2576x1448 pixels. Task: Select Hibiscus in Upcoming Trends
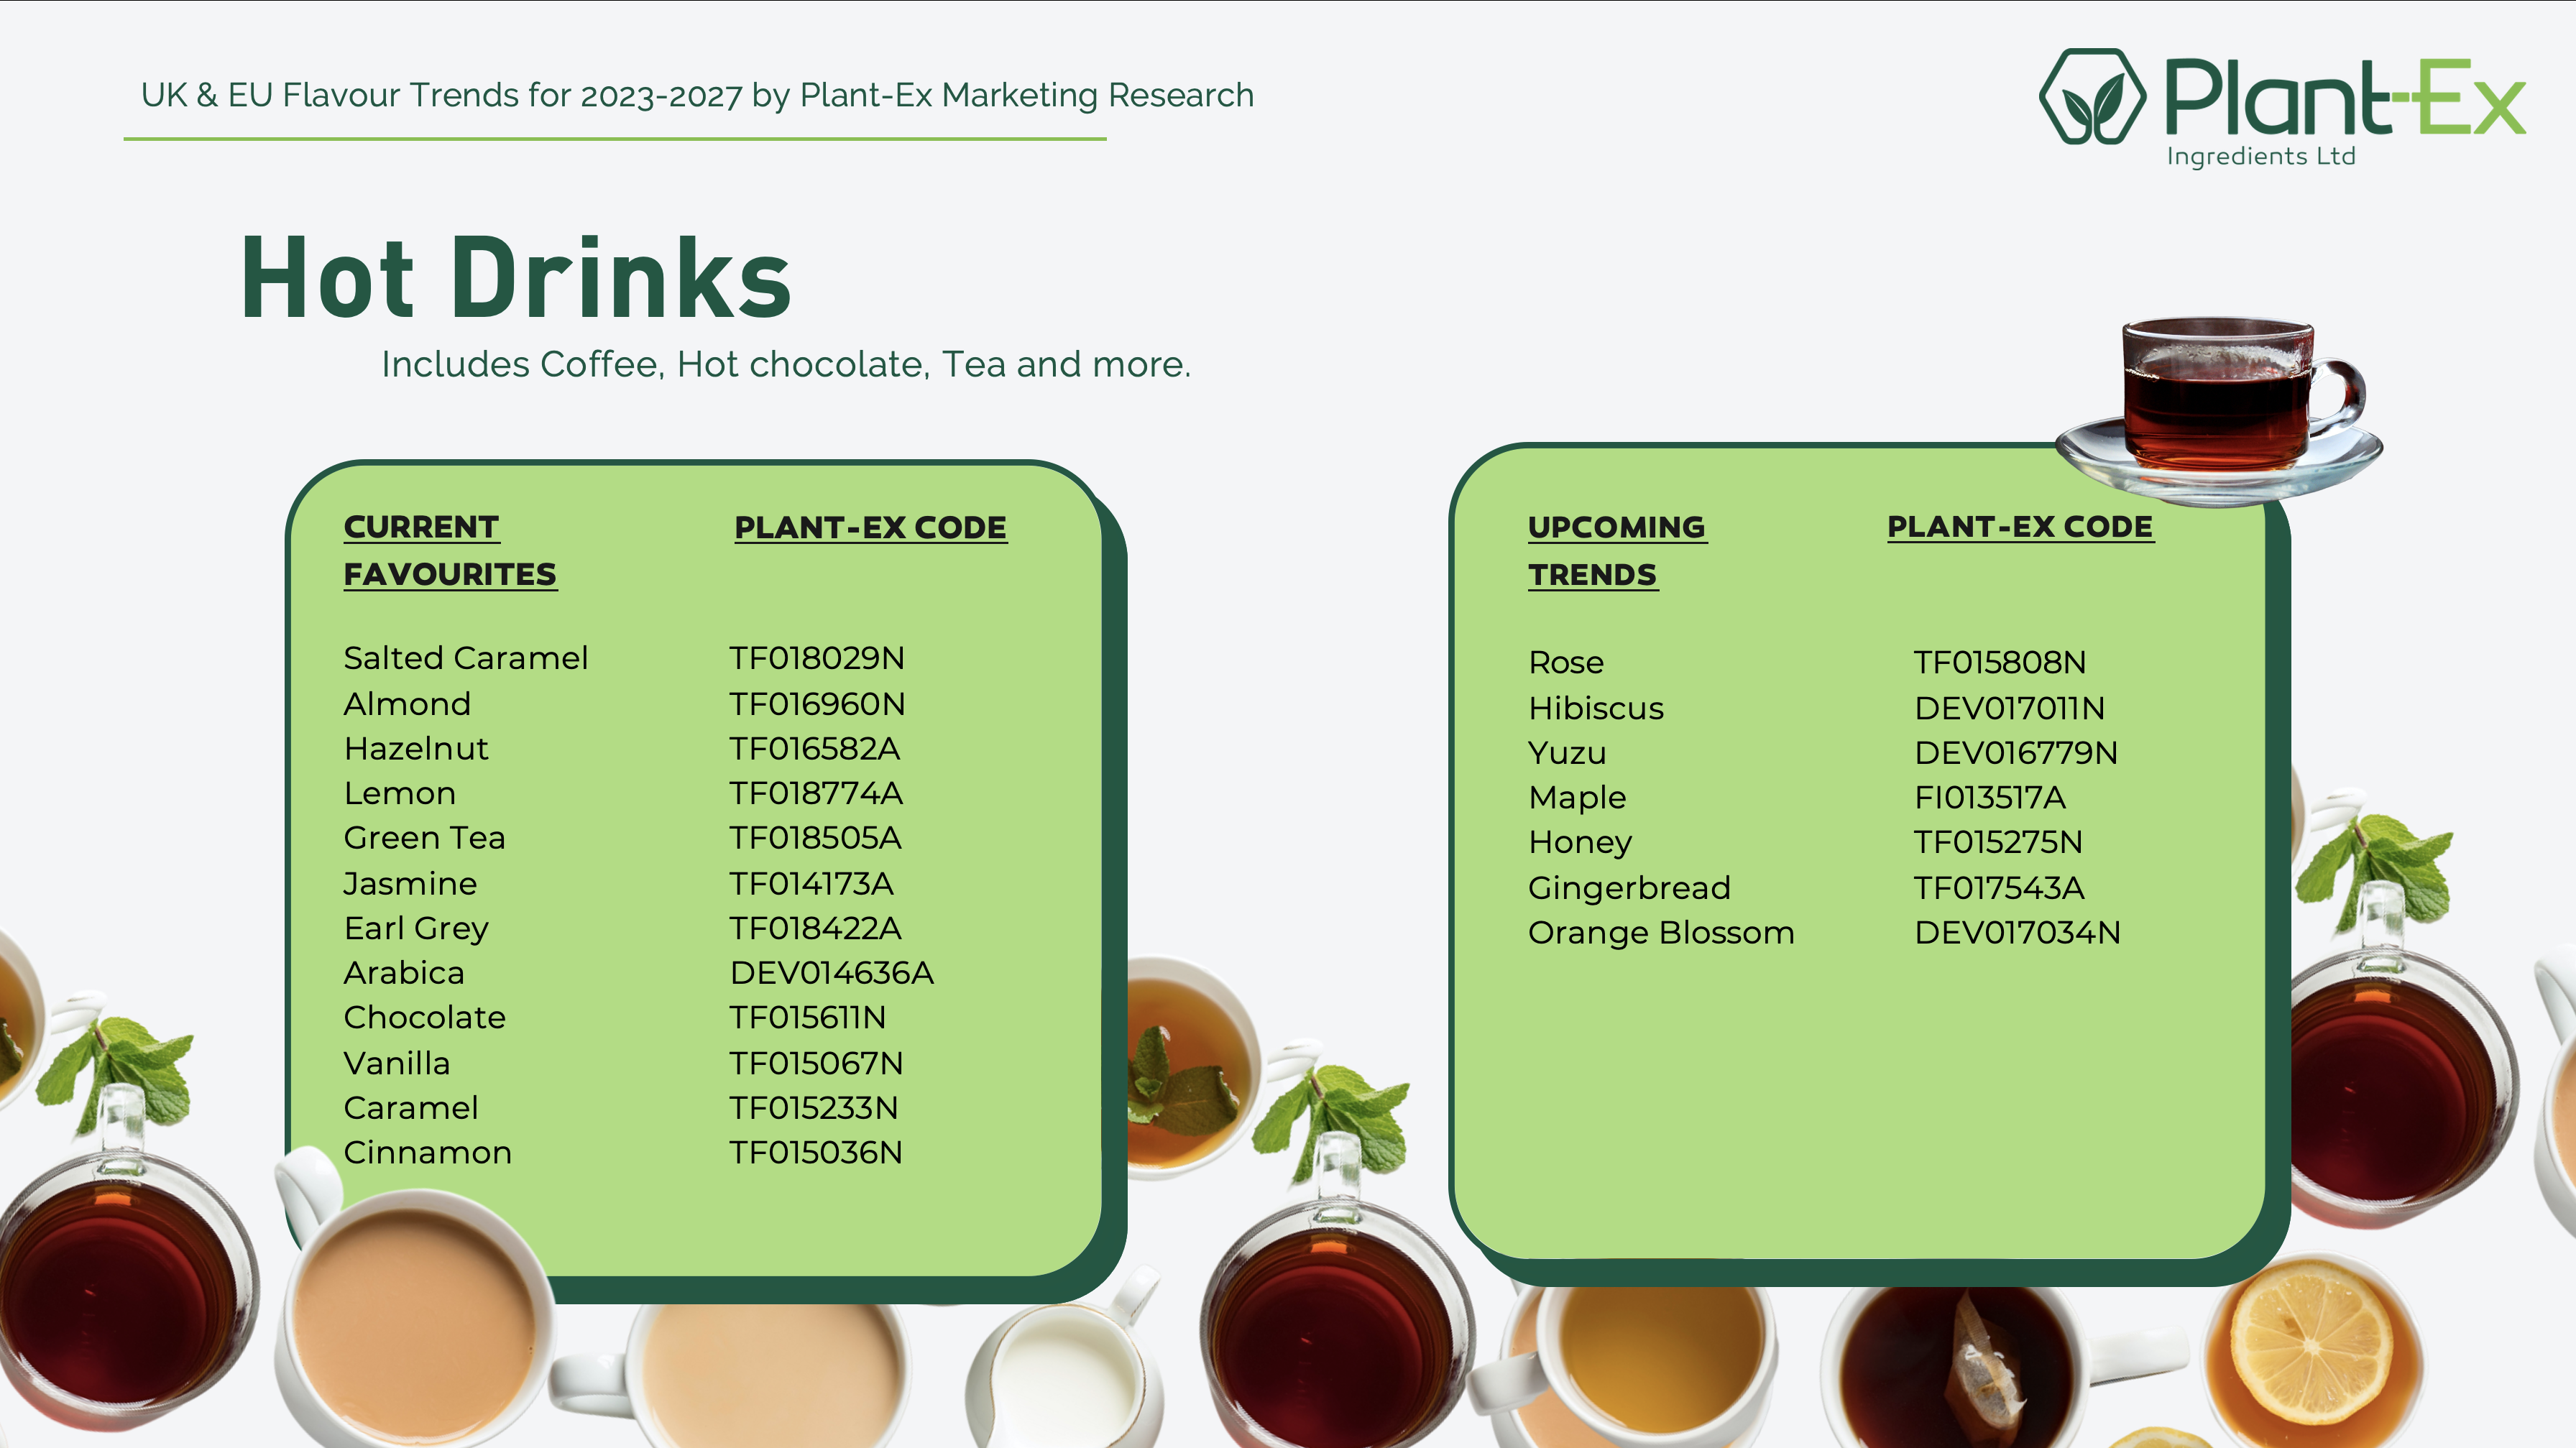click(1596, 708)
